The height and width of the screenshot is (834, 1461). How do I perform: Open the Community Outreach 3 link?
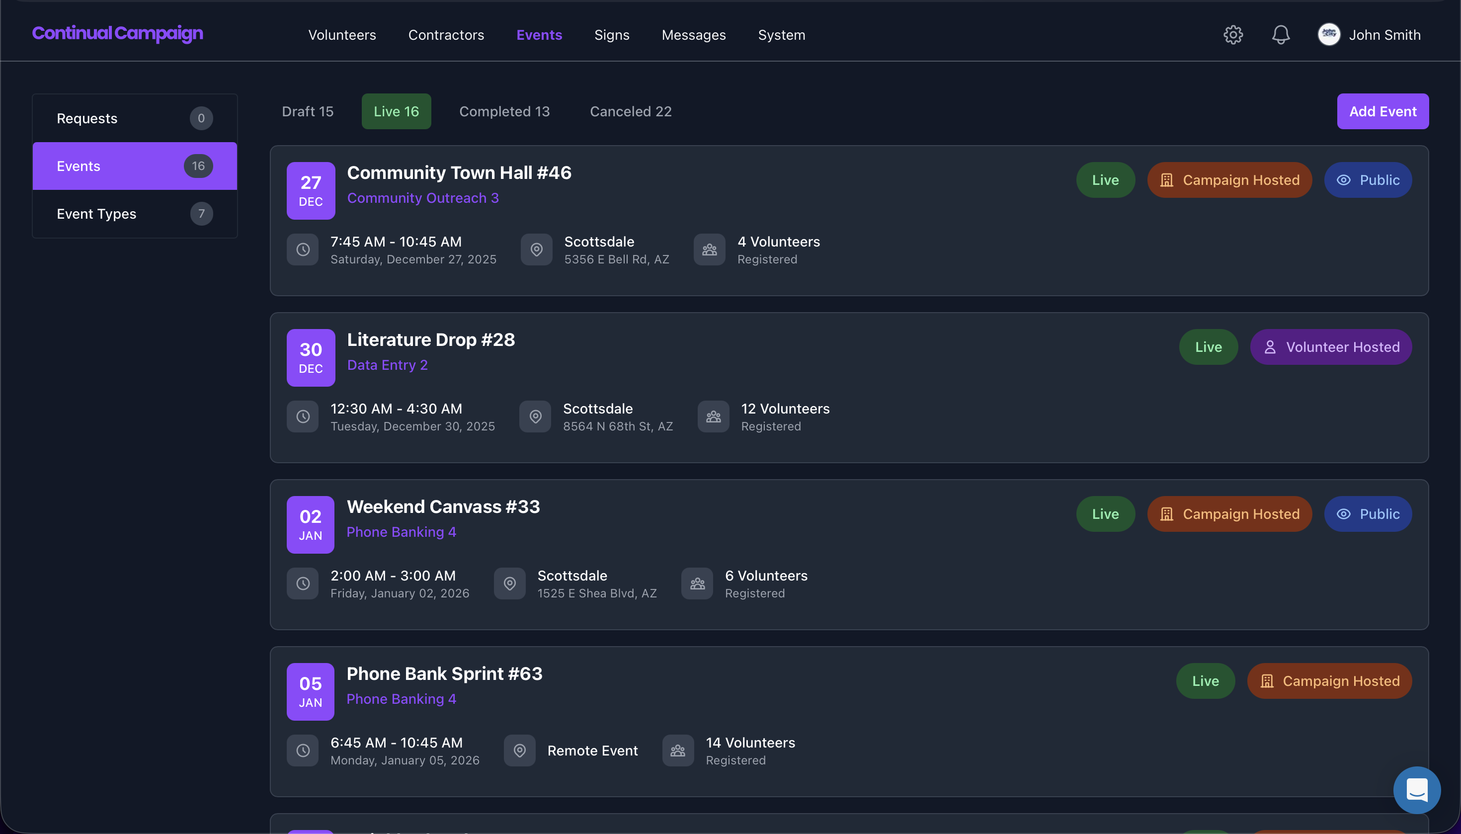click(x=423, y=198)
